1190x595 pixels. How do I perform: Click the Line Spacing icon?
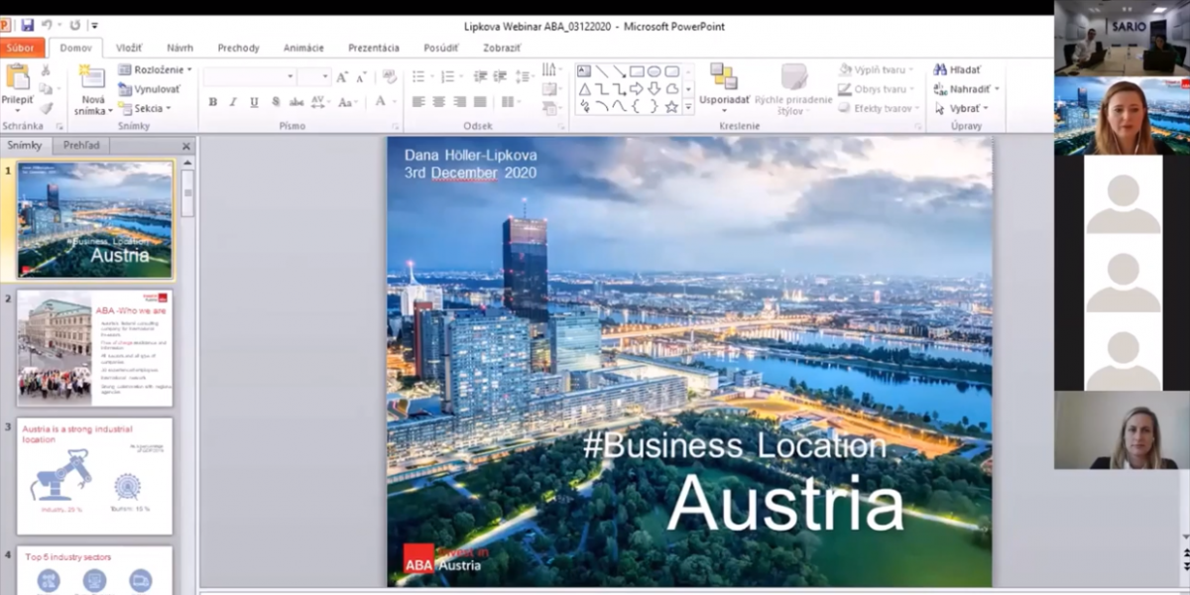[524, 76]
